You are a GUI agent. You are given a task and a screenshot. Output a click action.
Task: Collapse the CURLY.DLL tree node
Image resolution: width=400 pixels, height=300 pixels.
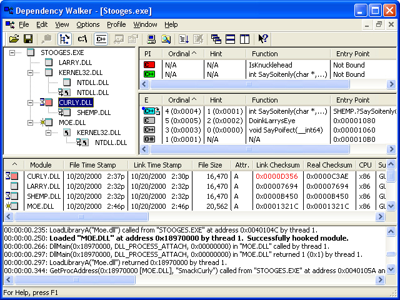pyautogui.click(x=31, y=102)
